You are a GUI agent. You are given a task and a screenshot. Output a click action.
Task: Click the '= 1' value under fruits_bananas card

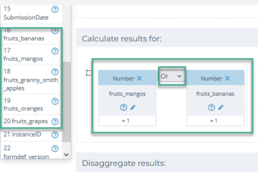[x=215, y=121]
